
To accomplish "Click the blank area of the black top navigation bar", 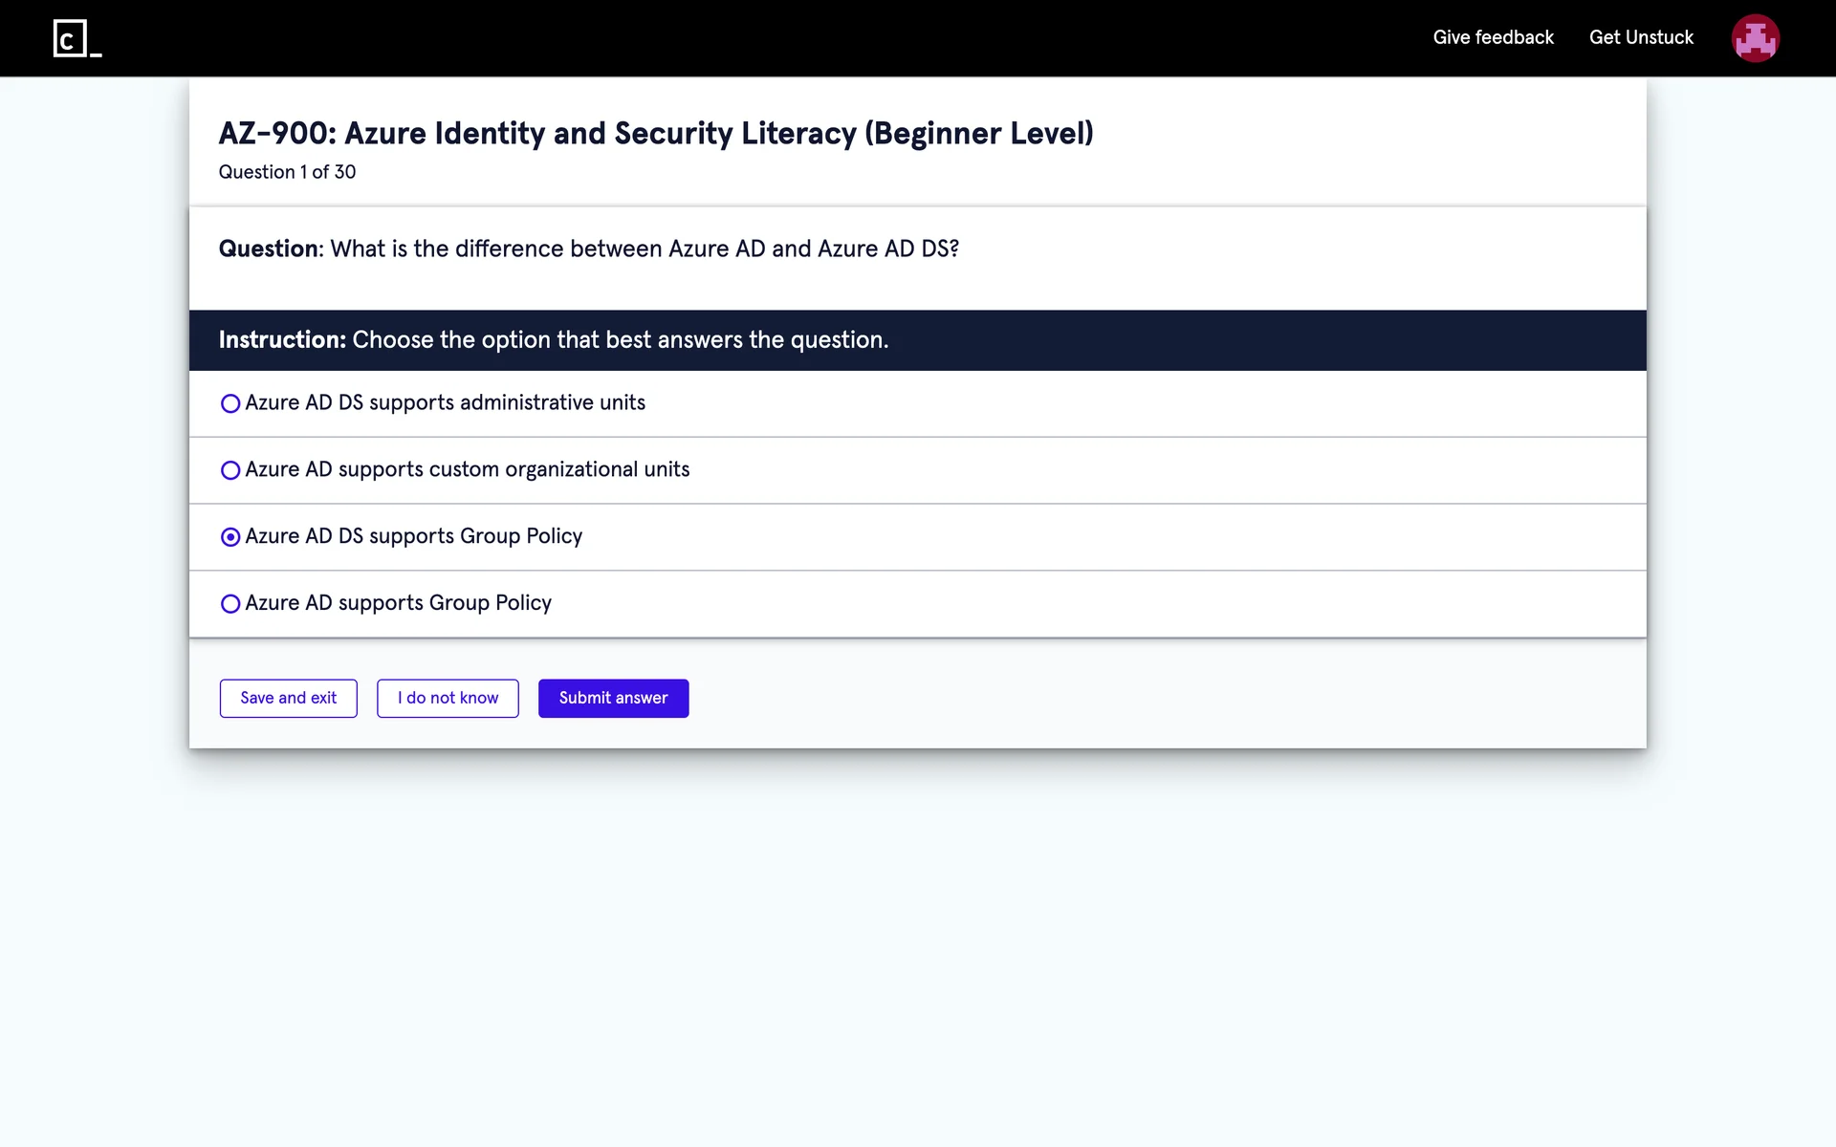I will (765, 38).
